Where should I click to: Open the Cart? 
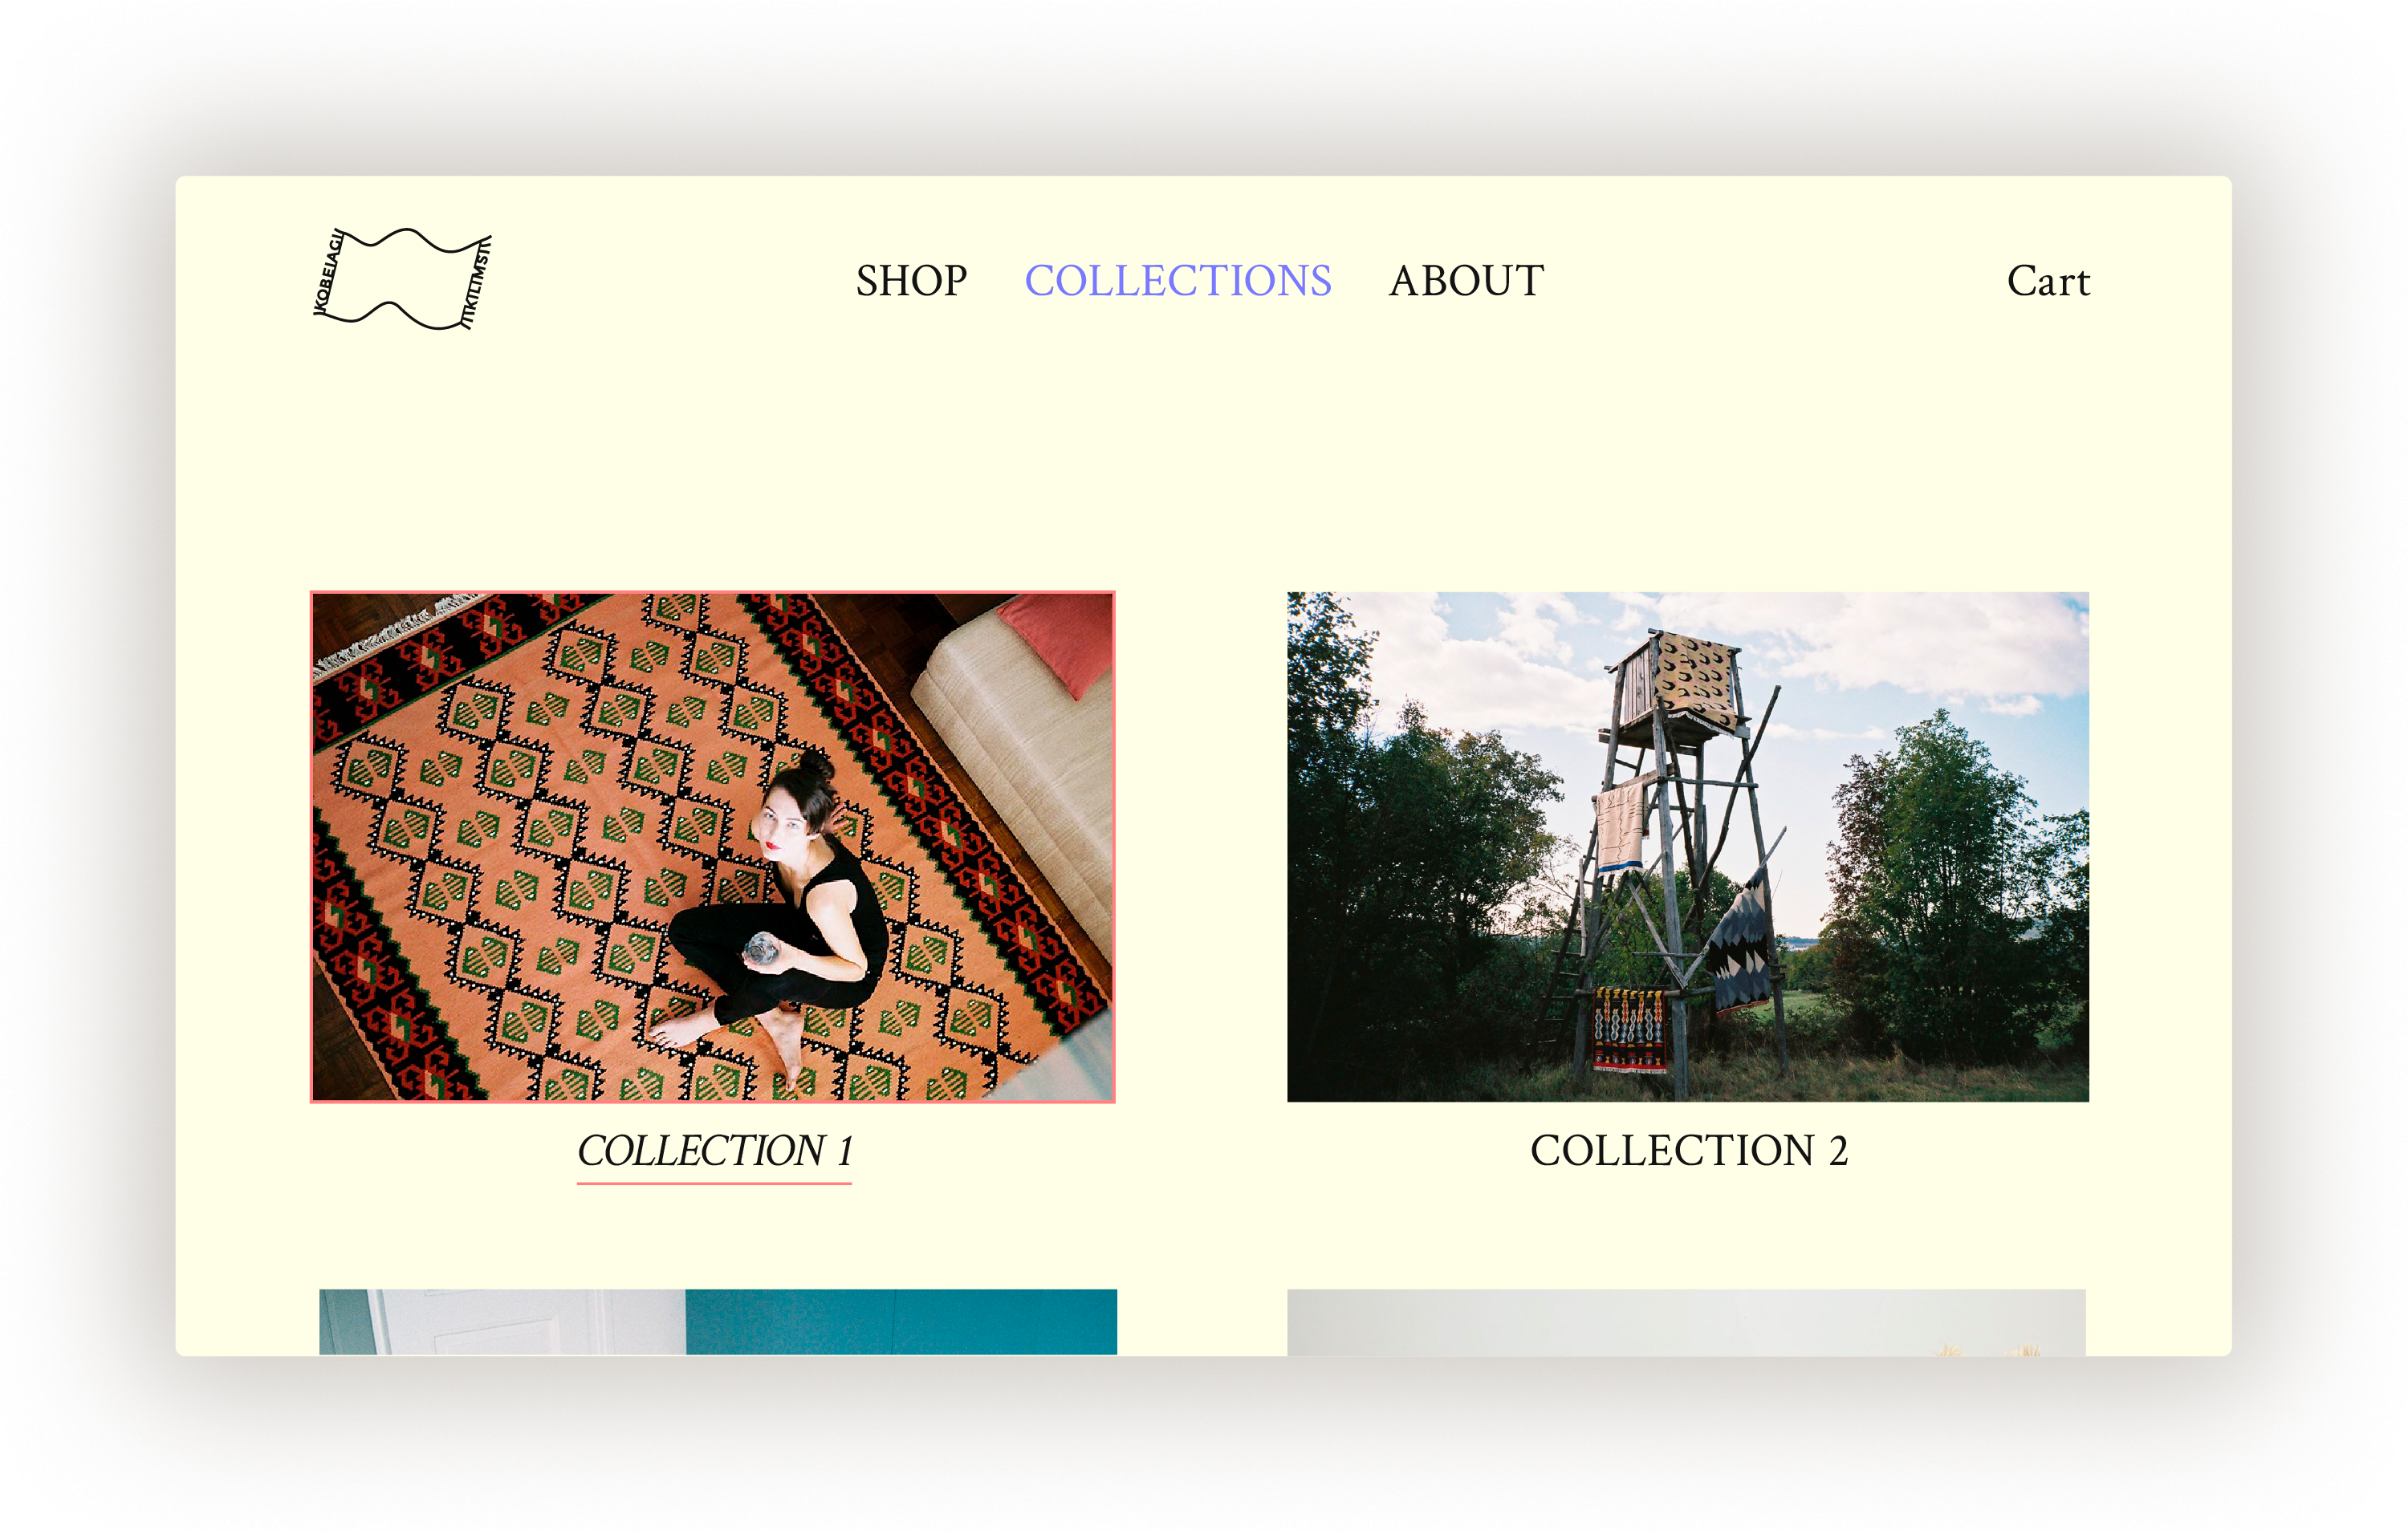click(2048, 281)
